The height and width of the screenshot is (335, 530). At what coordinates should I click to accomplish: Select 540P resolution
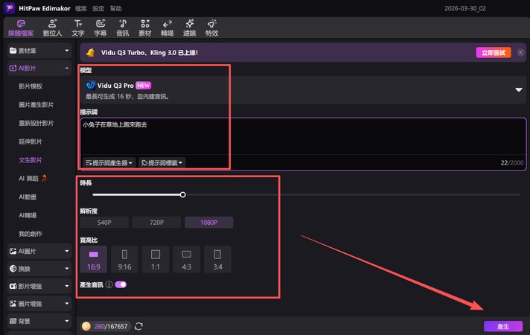tap(104, 223)
